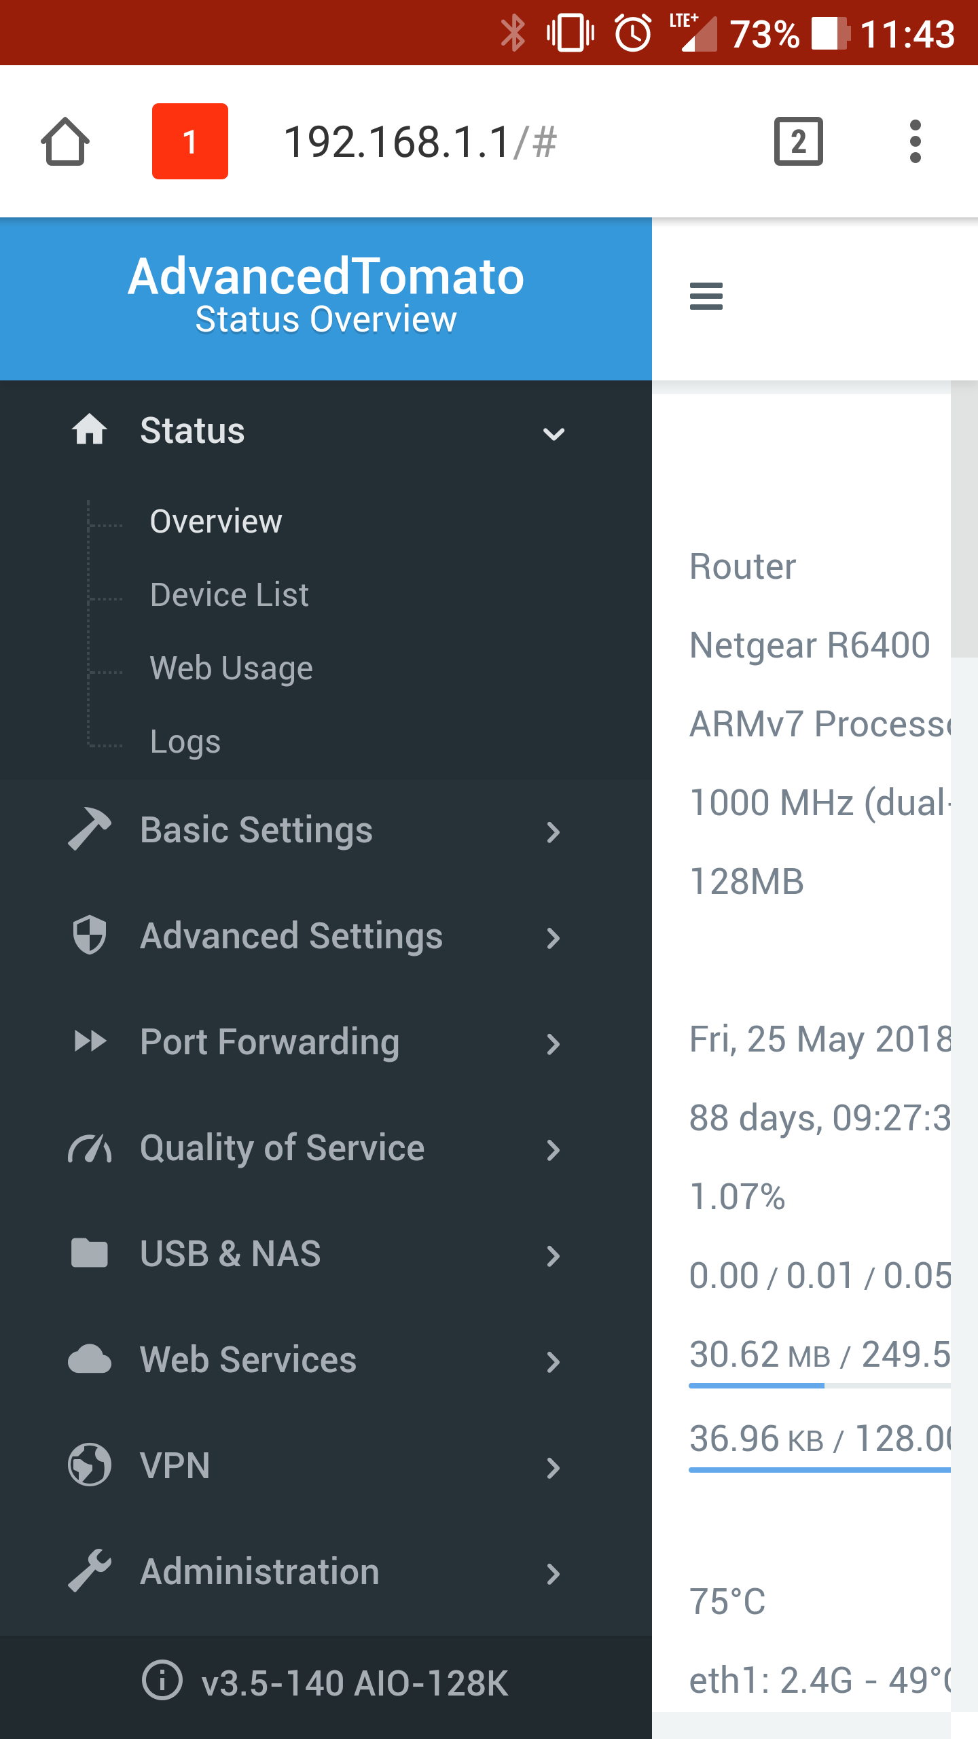Switch to the Device List page
Image resolution: width=978 pixels, height=1739 pixels.
pyautogui.click(x=230, y=594)
